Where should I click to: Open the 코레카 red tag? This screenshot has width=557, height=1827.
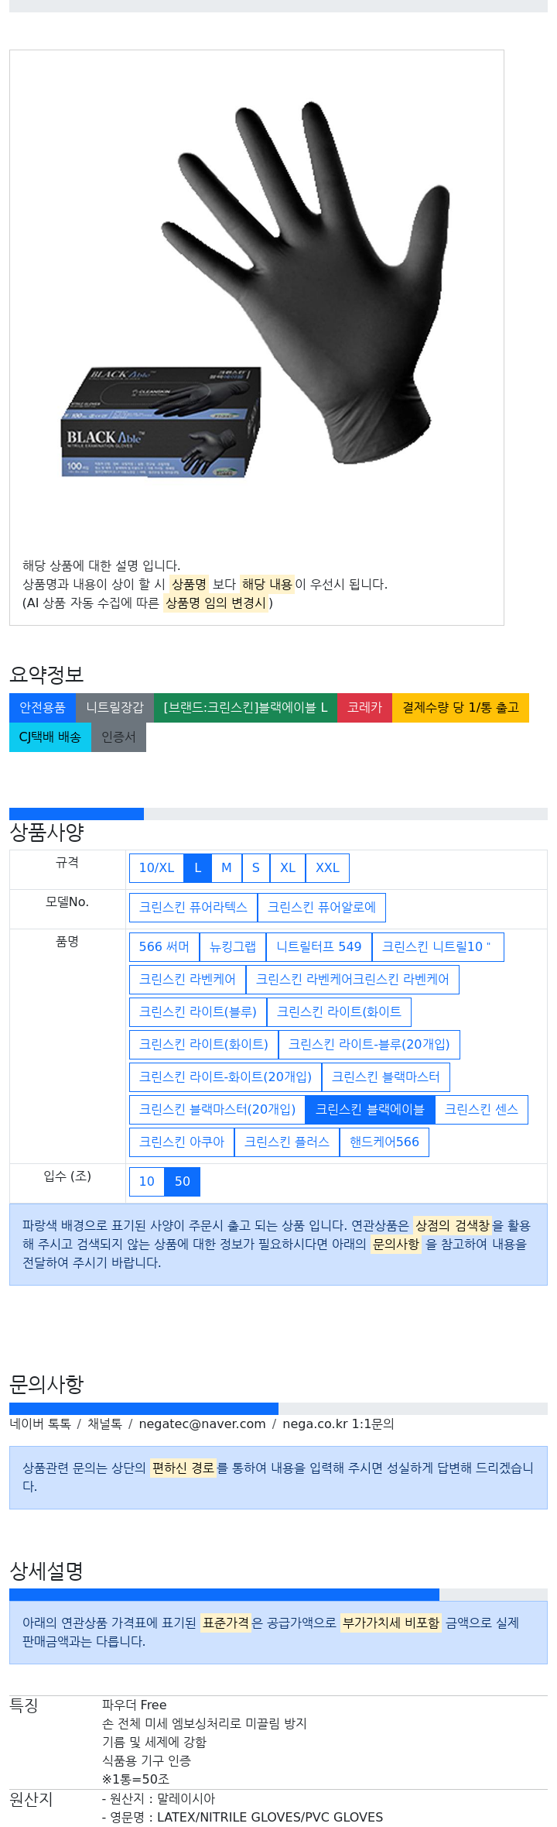pyautogui.click(x=364, y=708)
